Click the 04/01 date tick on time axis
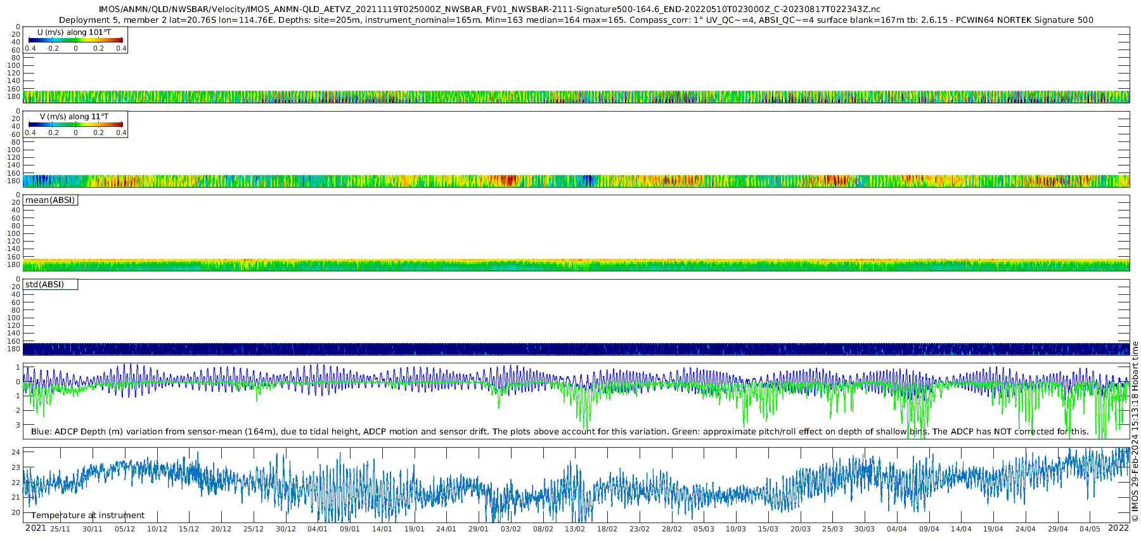Viewport: 1141px width, 539px height. pos(318,529)
